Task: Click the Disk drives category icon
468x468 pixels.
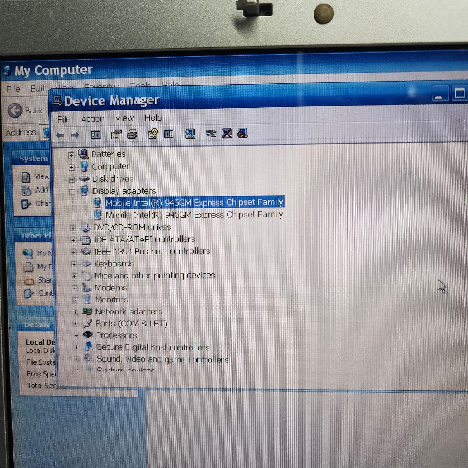Action: (84, 179)
